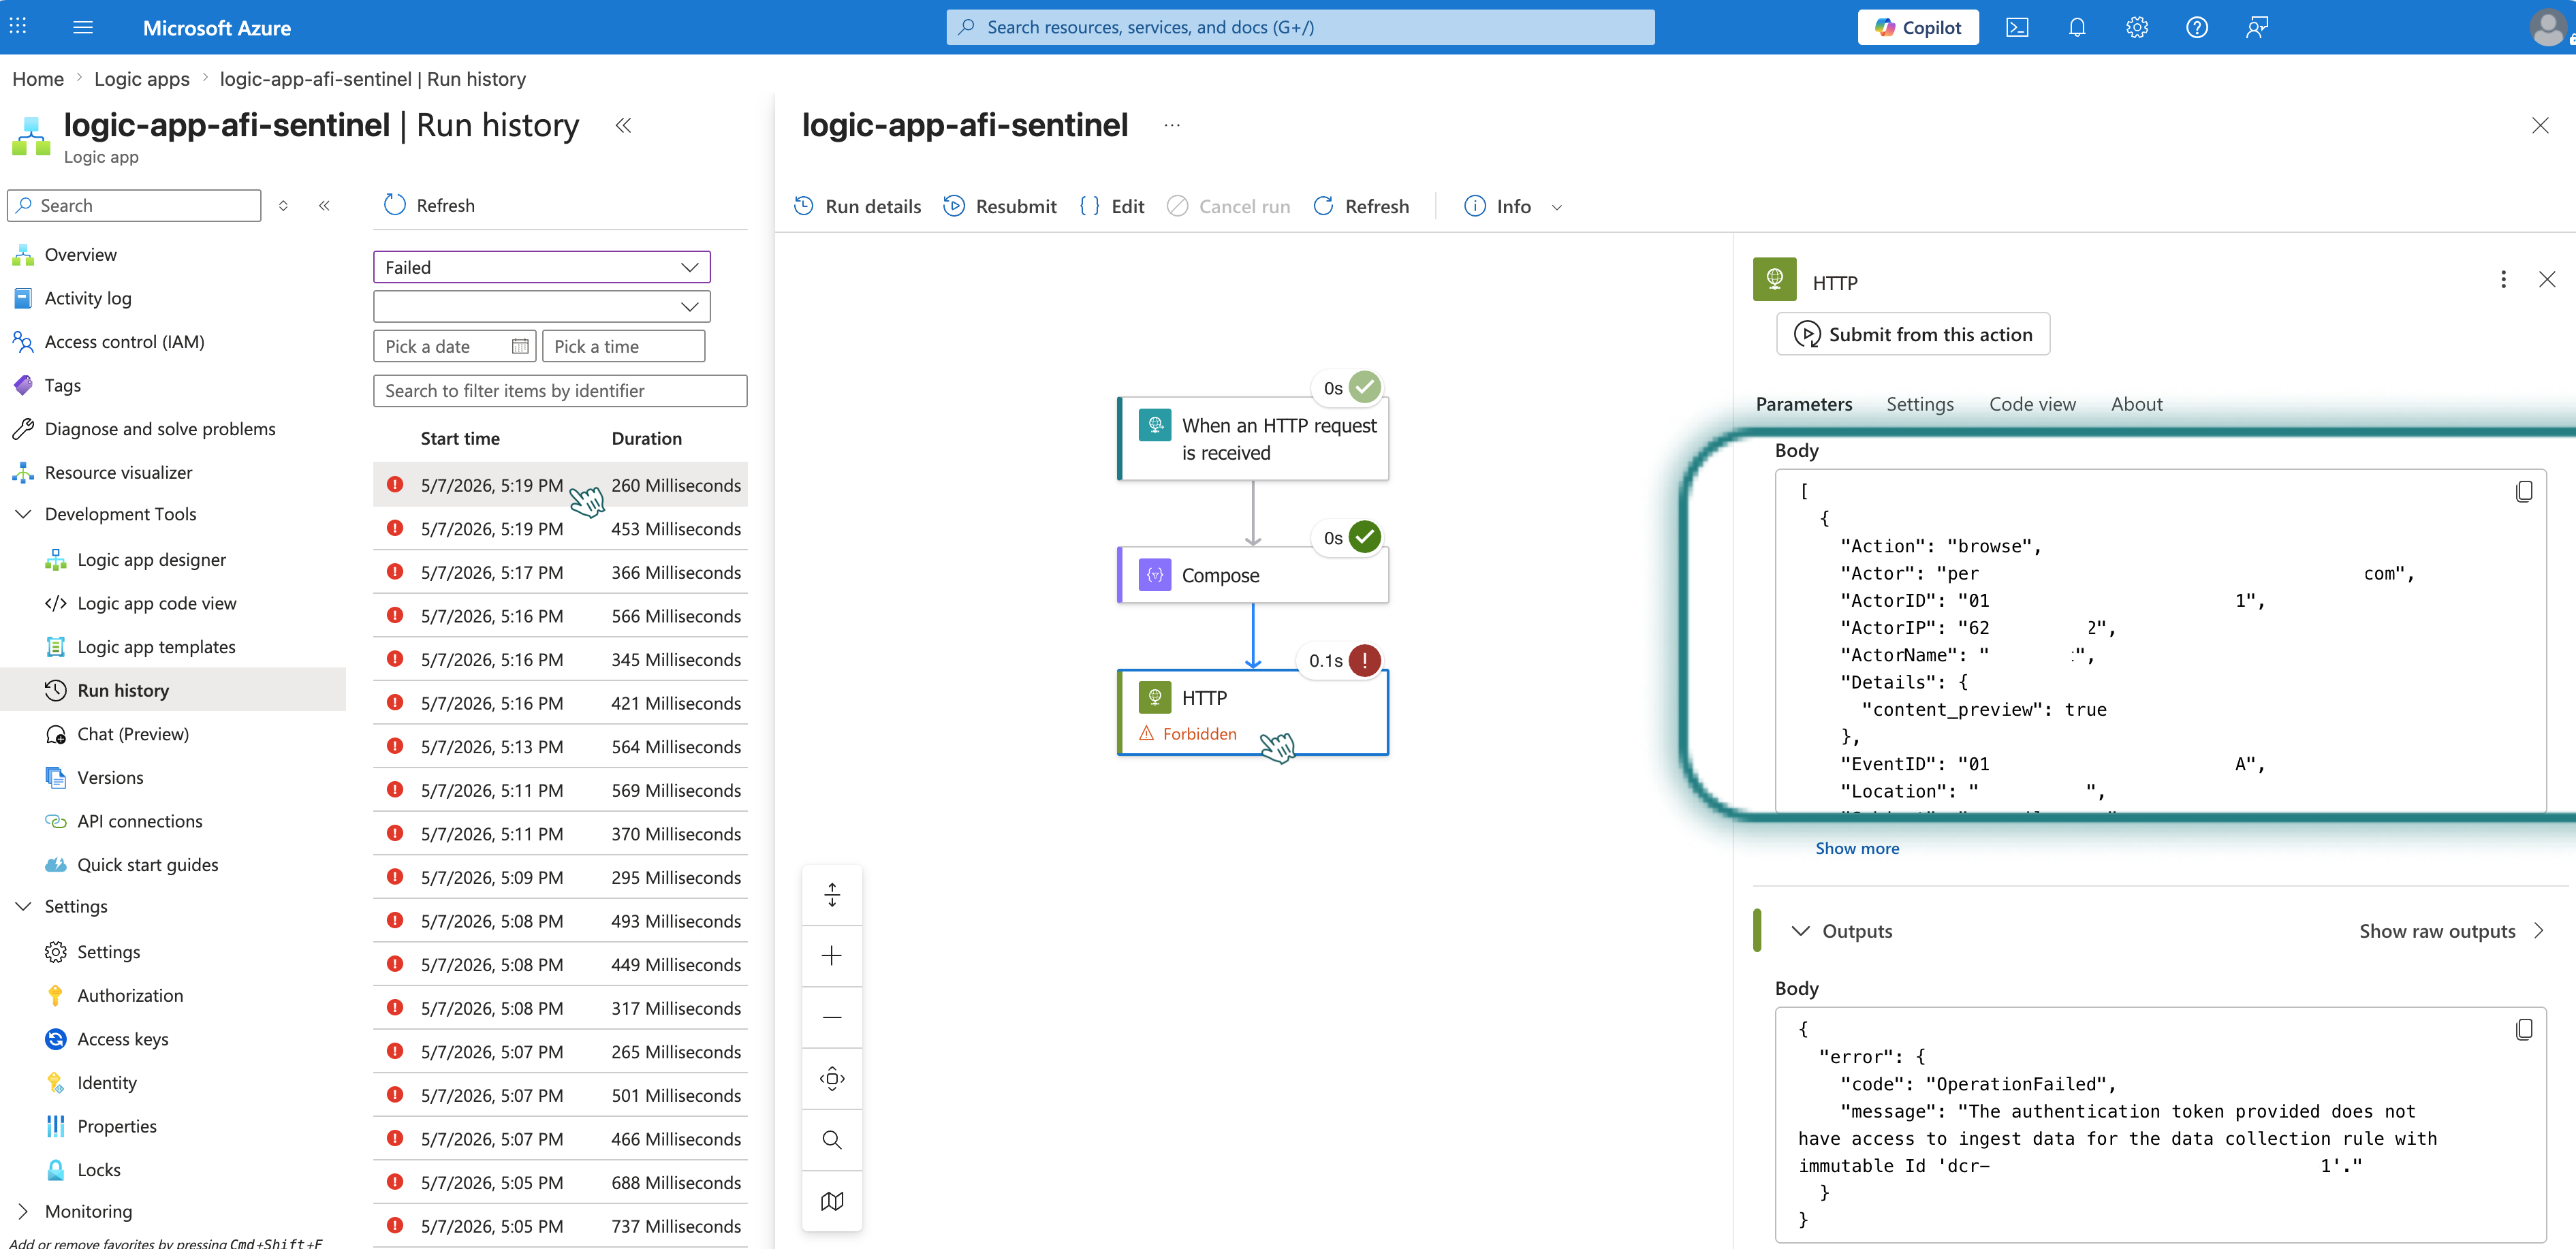Open Chat (Preview)
The height and width of the screenshot is (1249, 2576).
click(132, 734)
